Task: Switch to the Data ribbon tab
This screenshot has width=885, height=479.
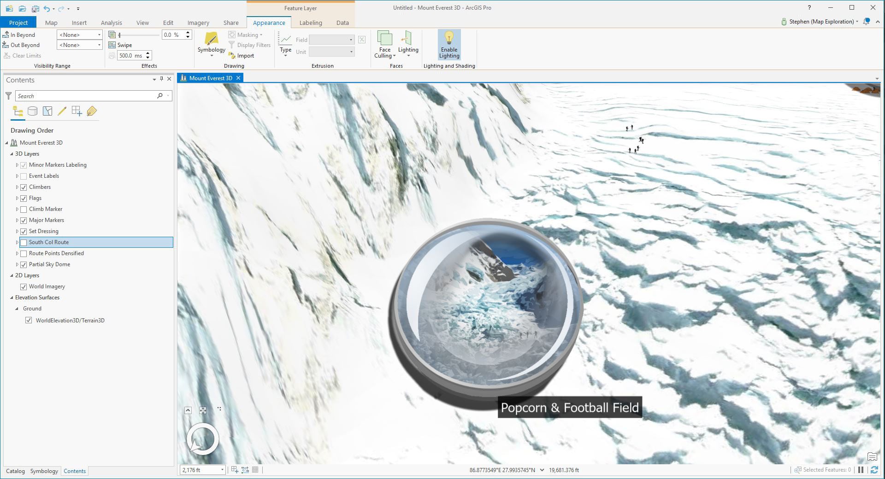Action: pos(342,23)
